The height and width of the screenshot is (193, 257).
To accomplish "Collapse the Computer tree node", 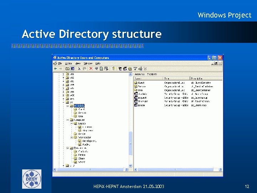I will [67, 120].
